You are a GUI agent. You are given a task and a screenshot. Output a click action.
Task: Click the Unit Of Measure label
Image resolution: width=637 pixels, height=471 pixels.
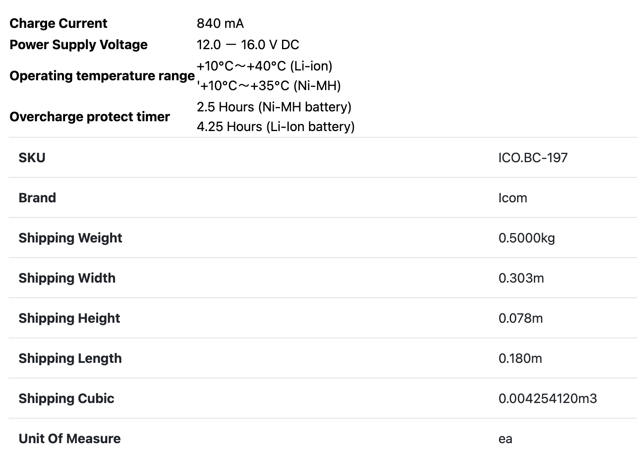point(70,439)
